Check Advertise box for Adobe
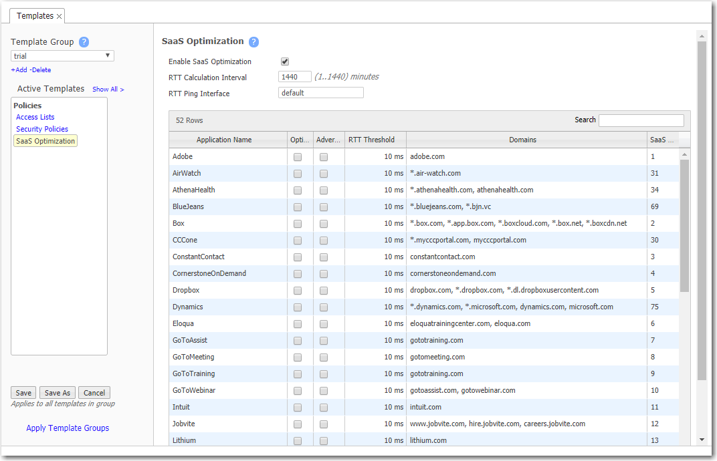 [324, 157]
